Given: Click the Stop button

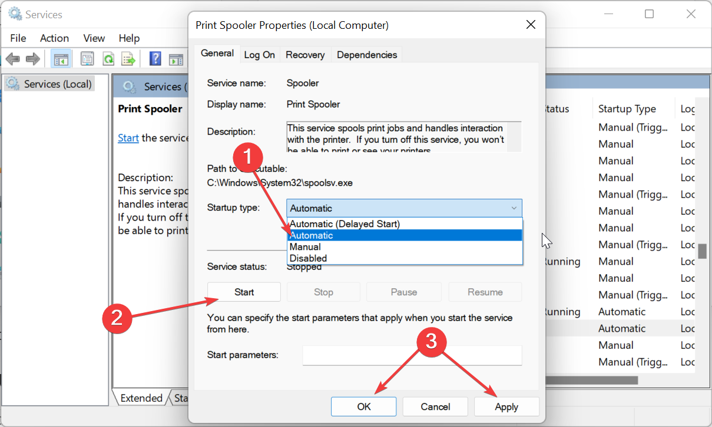Looking at the screenshot, I should 323,292.
